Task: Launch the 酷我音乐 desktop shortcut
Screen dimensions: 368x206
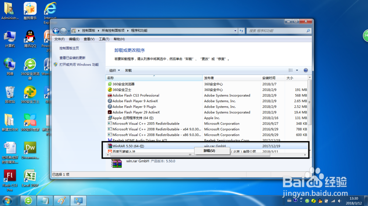Action: coord(30,11)
